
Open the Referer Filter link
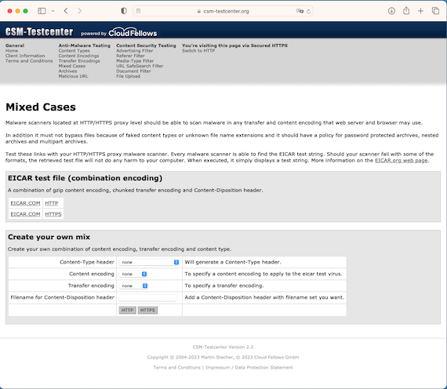(130, 56)
